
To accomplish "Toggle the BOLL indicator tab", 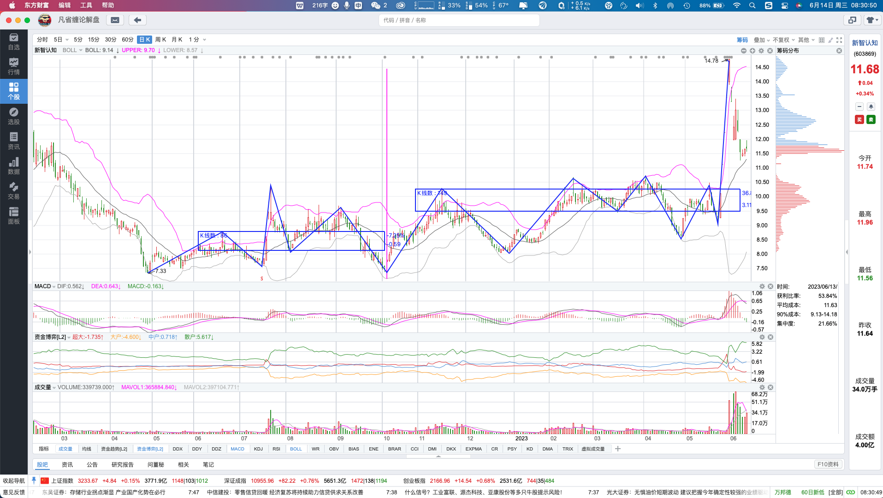I will pos(296,449).
